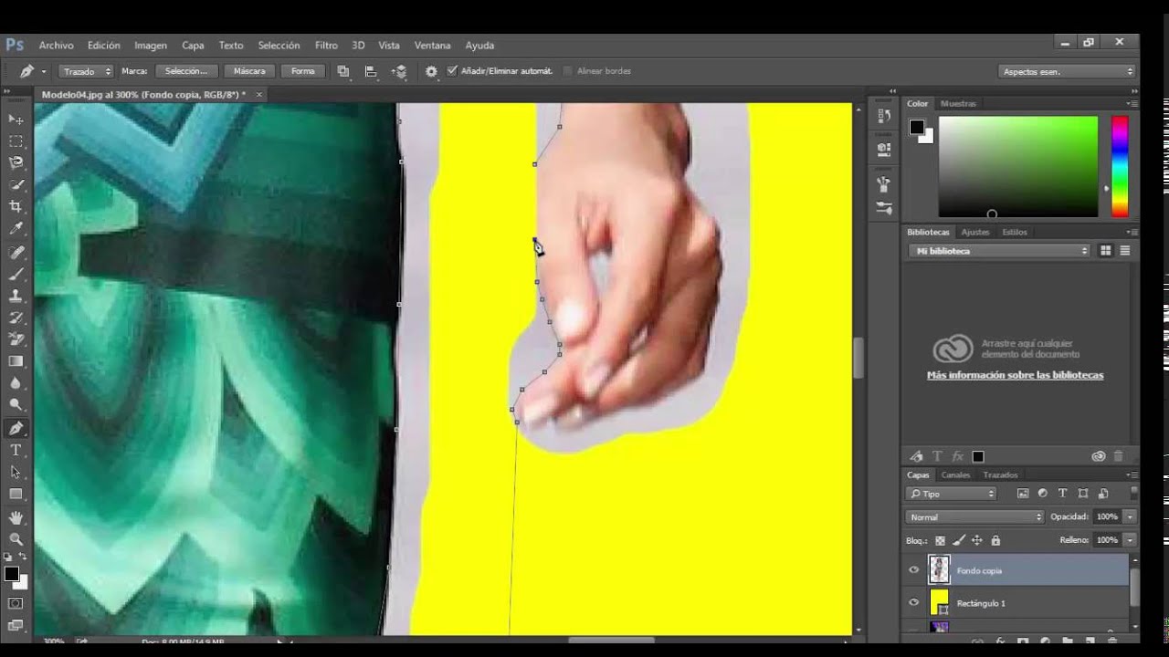Toggle lock all padlock icon
This screenshot has height=657, width=1169.
click(x=995, y=540)
